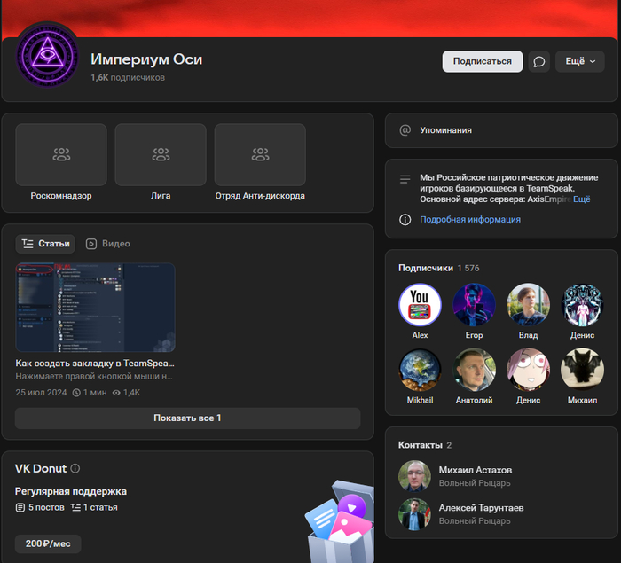Viewport: 621px width, 563px height.
Task: Expand articles with Показать все 1
Action: pyautogui.click(x=187, y=418)
